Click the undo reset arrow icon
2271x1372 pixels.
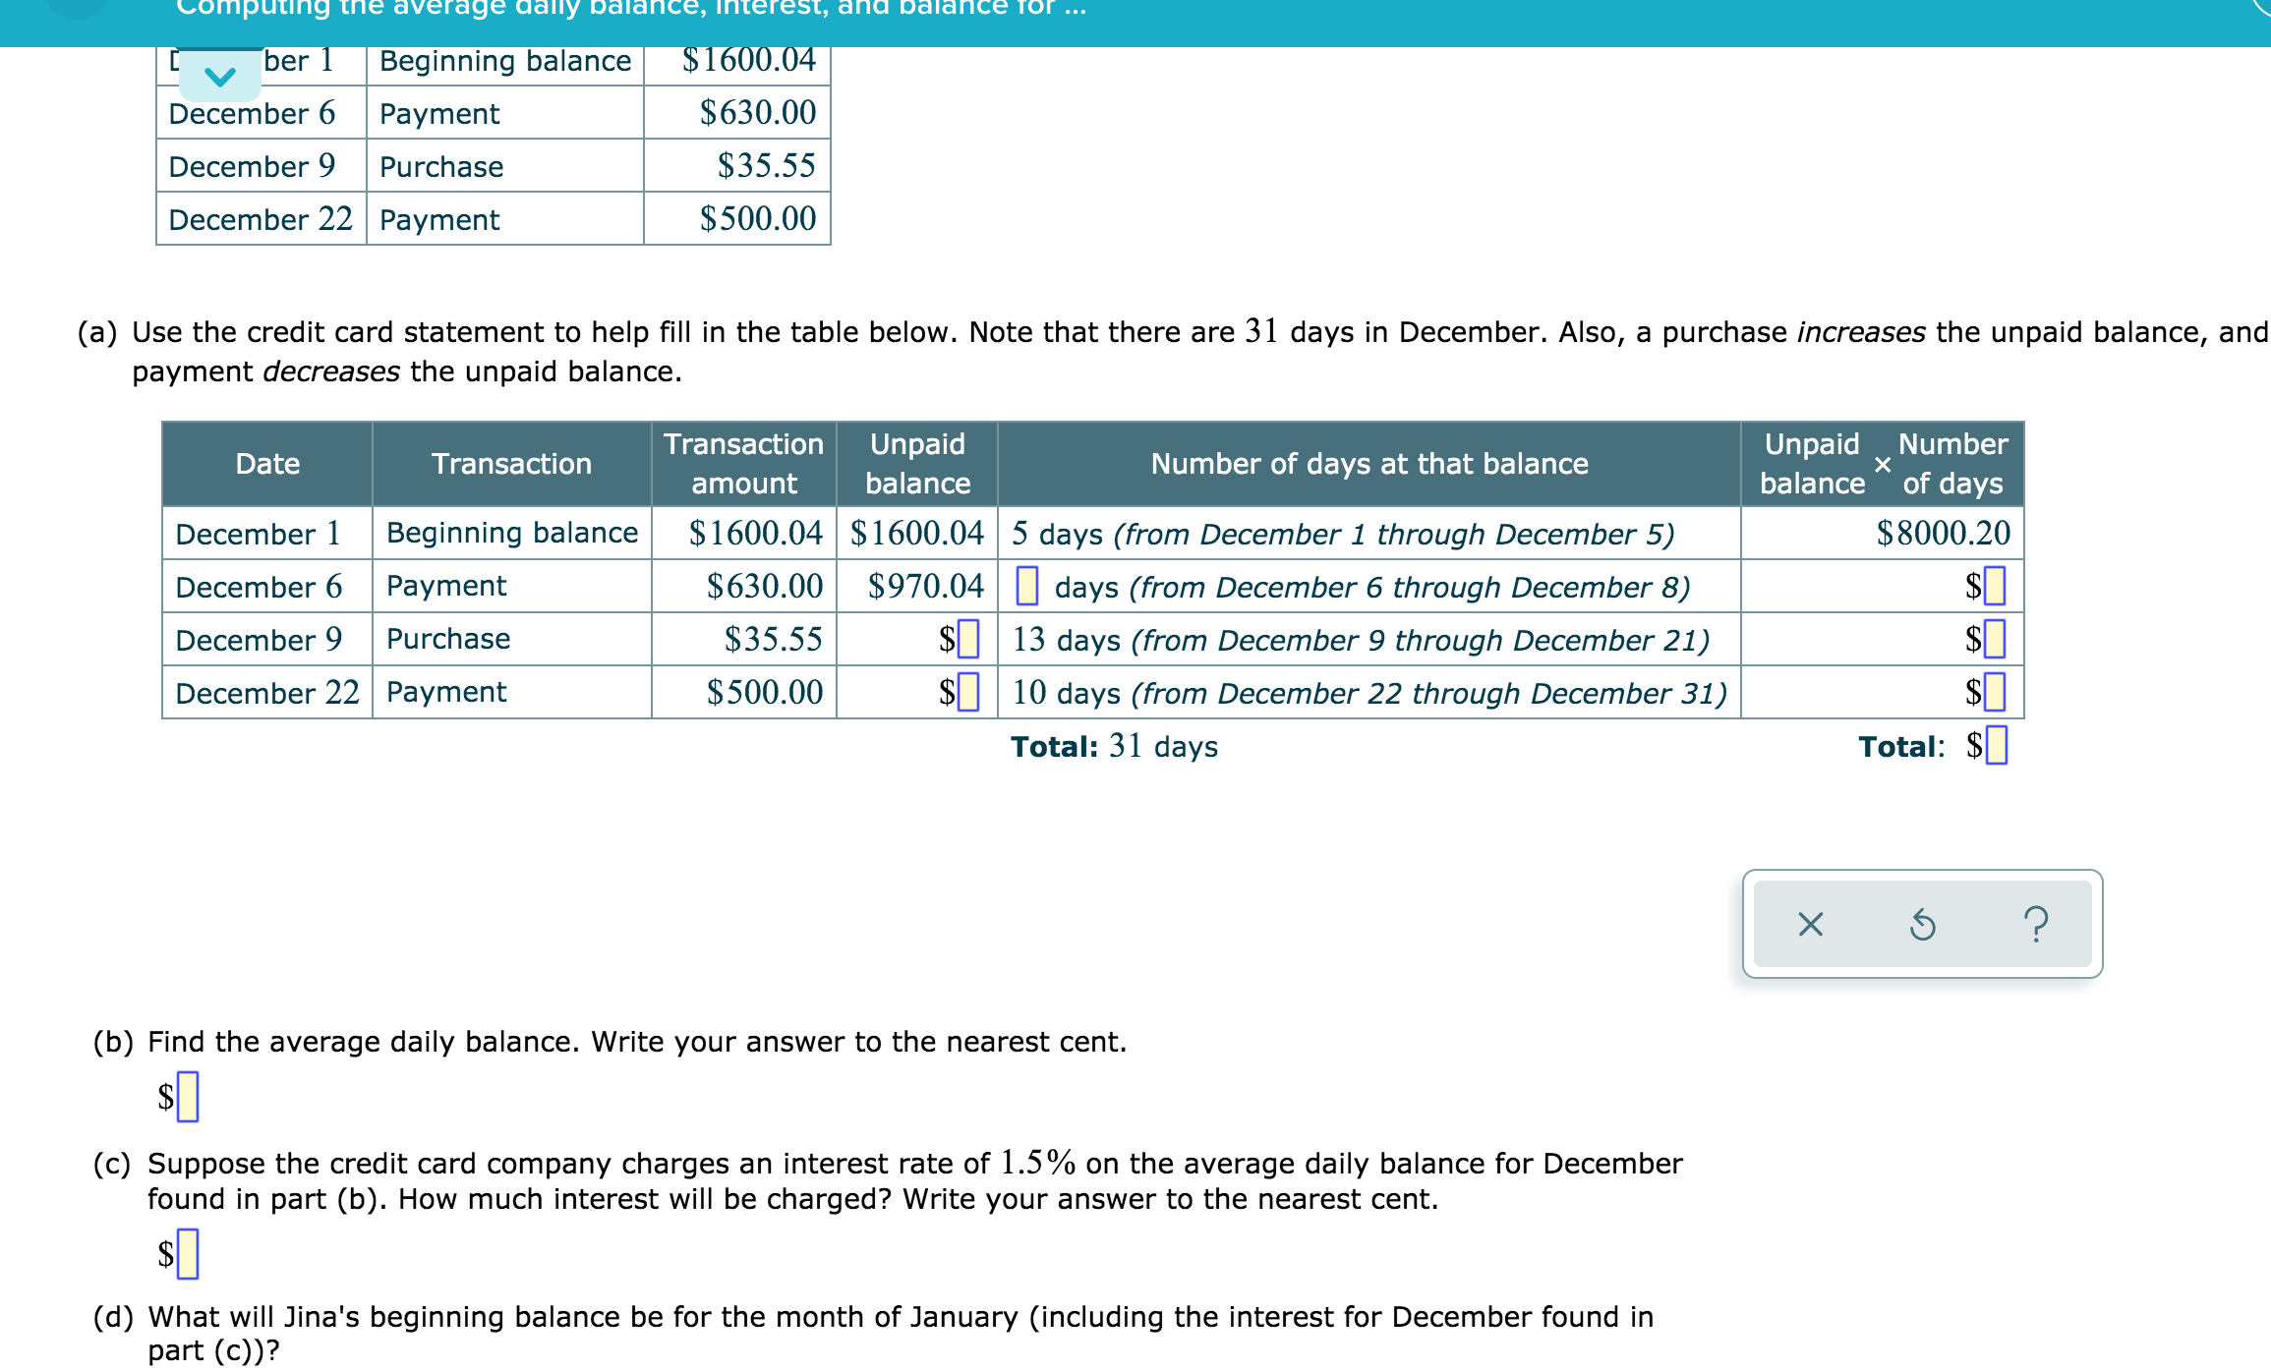[1922, 924]
